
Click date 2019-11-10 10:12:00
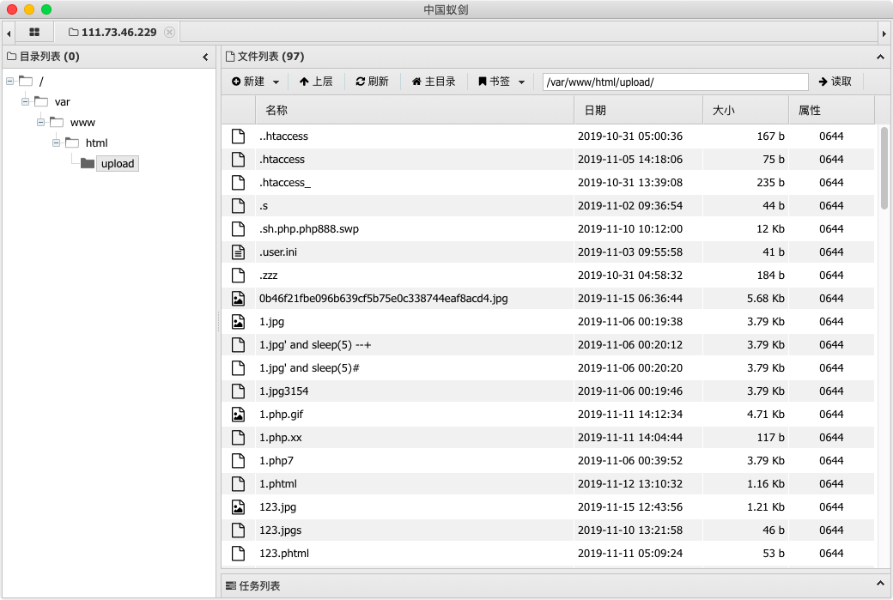point(630,229)
